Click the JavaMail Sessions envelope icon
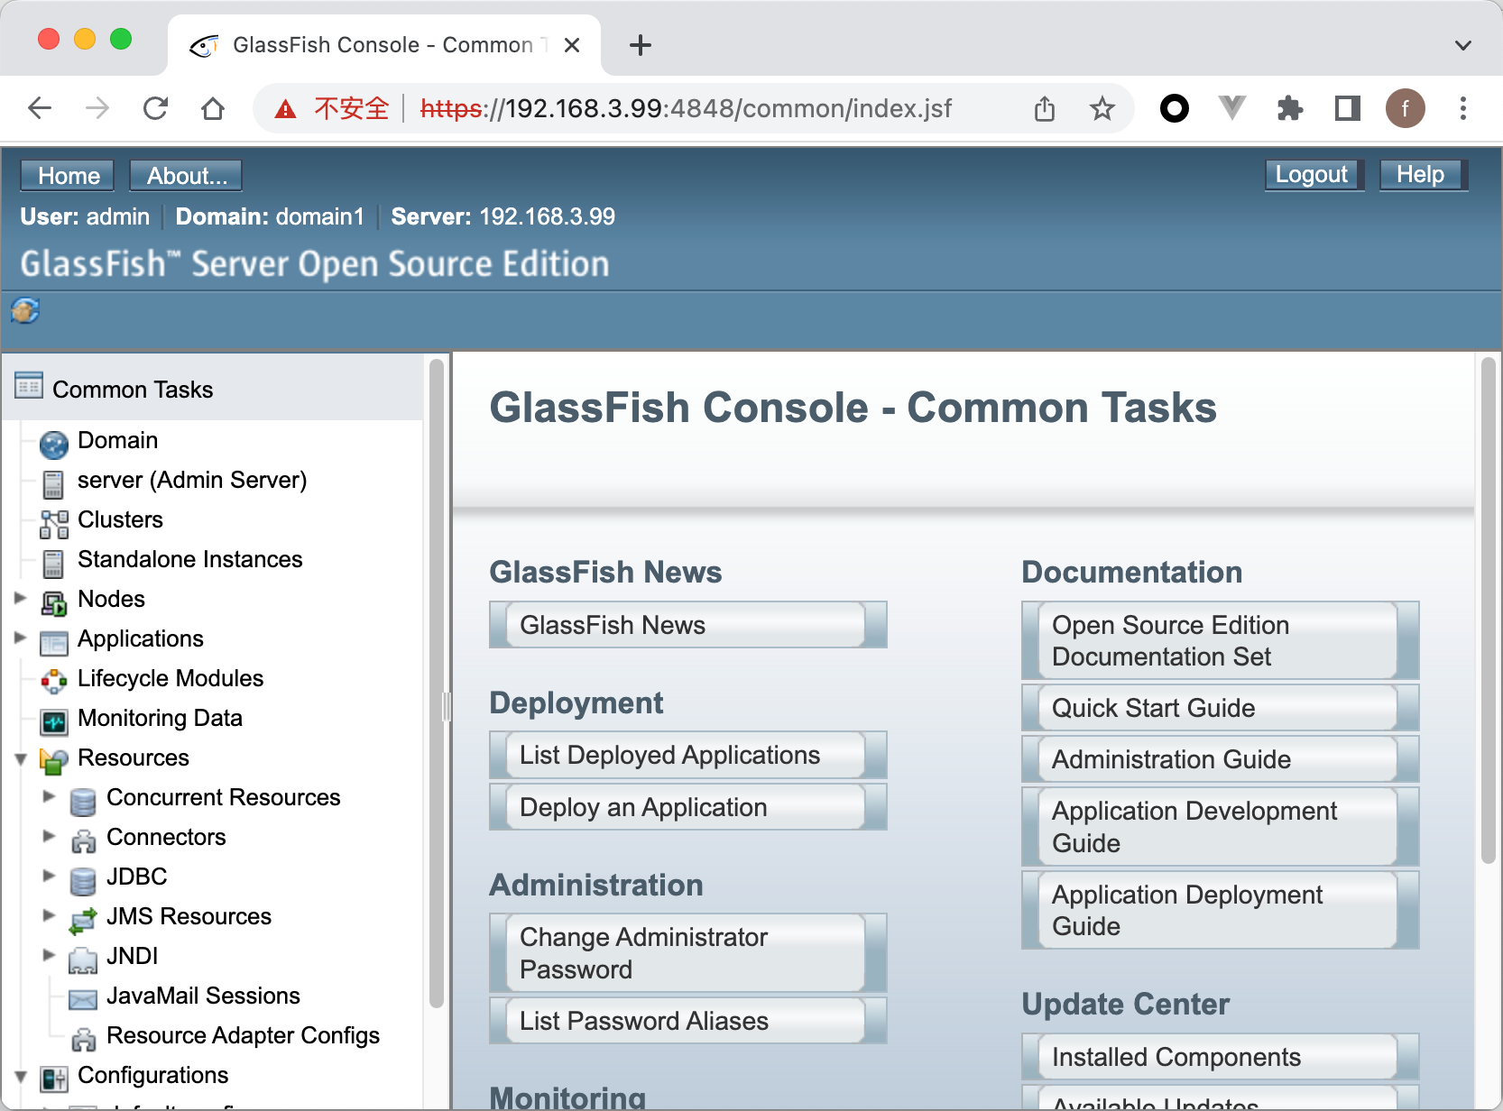Image resolution: width=1503 pixels, height=1111 pixels. (x=83, y=998)
